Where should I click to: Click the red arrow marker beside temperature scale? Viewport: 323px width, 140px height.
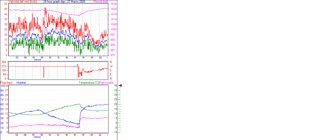(x=120, y=86)
